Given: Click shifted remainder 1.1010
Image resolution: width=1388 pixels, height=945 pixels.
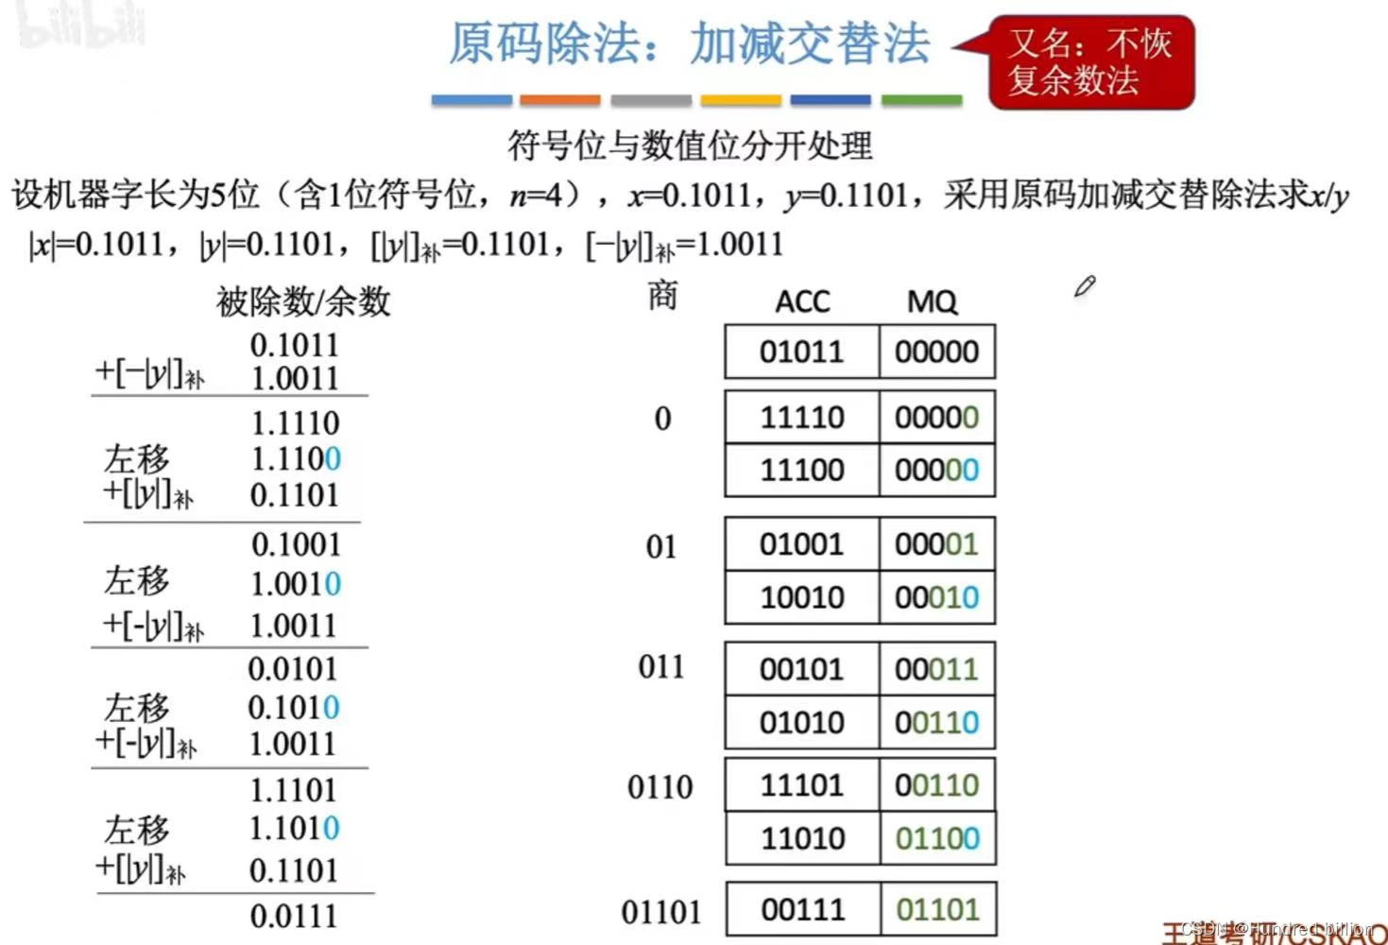Looking at the screenshot, I should pyautogui.click(x=294, y=828).
